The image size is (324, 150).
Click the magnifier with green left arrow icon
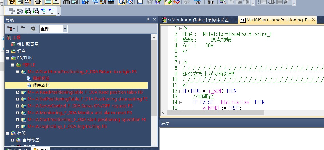(28, 11)
